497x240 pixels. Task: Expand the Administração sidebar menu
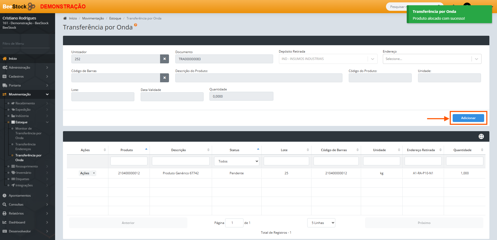(28, 68)
